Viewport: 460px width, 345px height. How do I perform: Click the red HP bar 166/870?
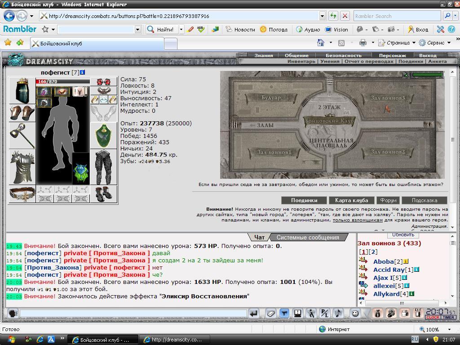click(x=63, y=82)
